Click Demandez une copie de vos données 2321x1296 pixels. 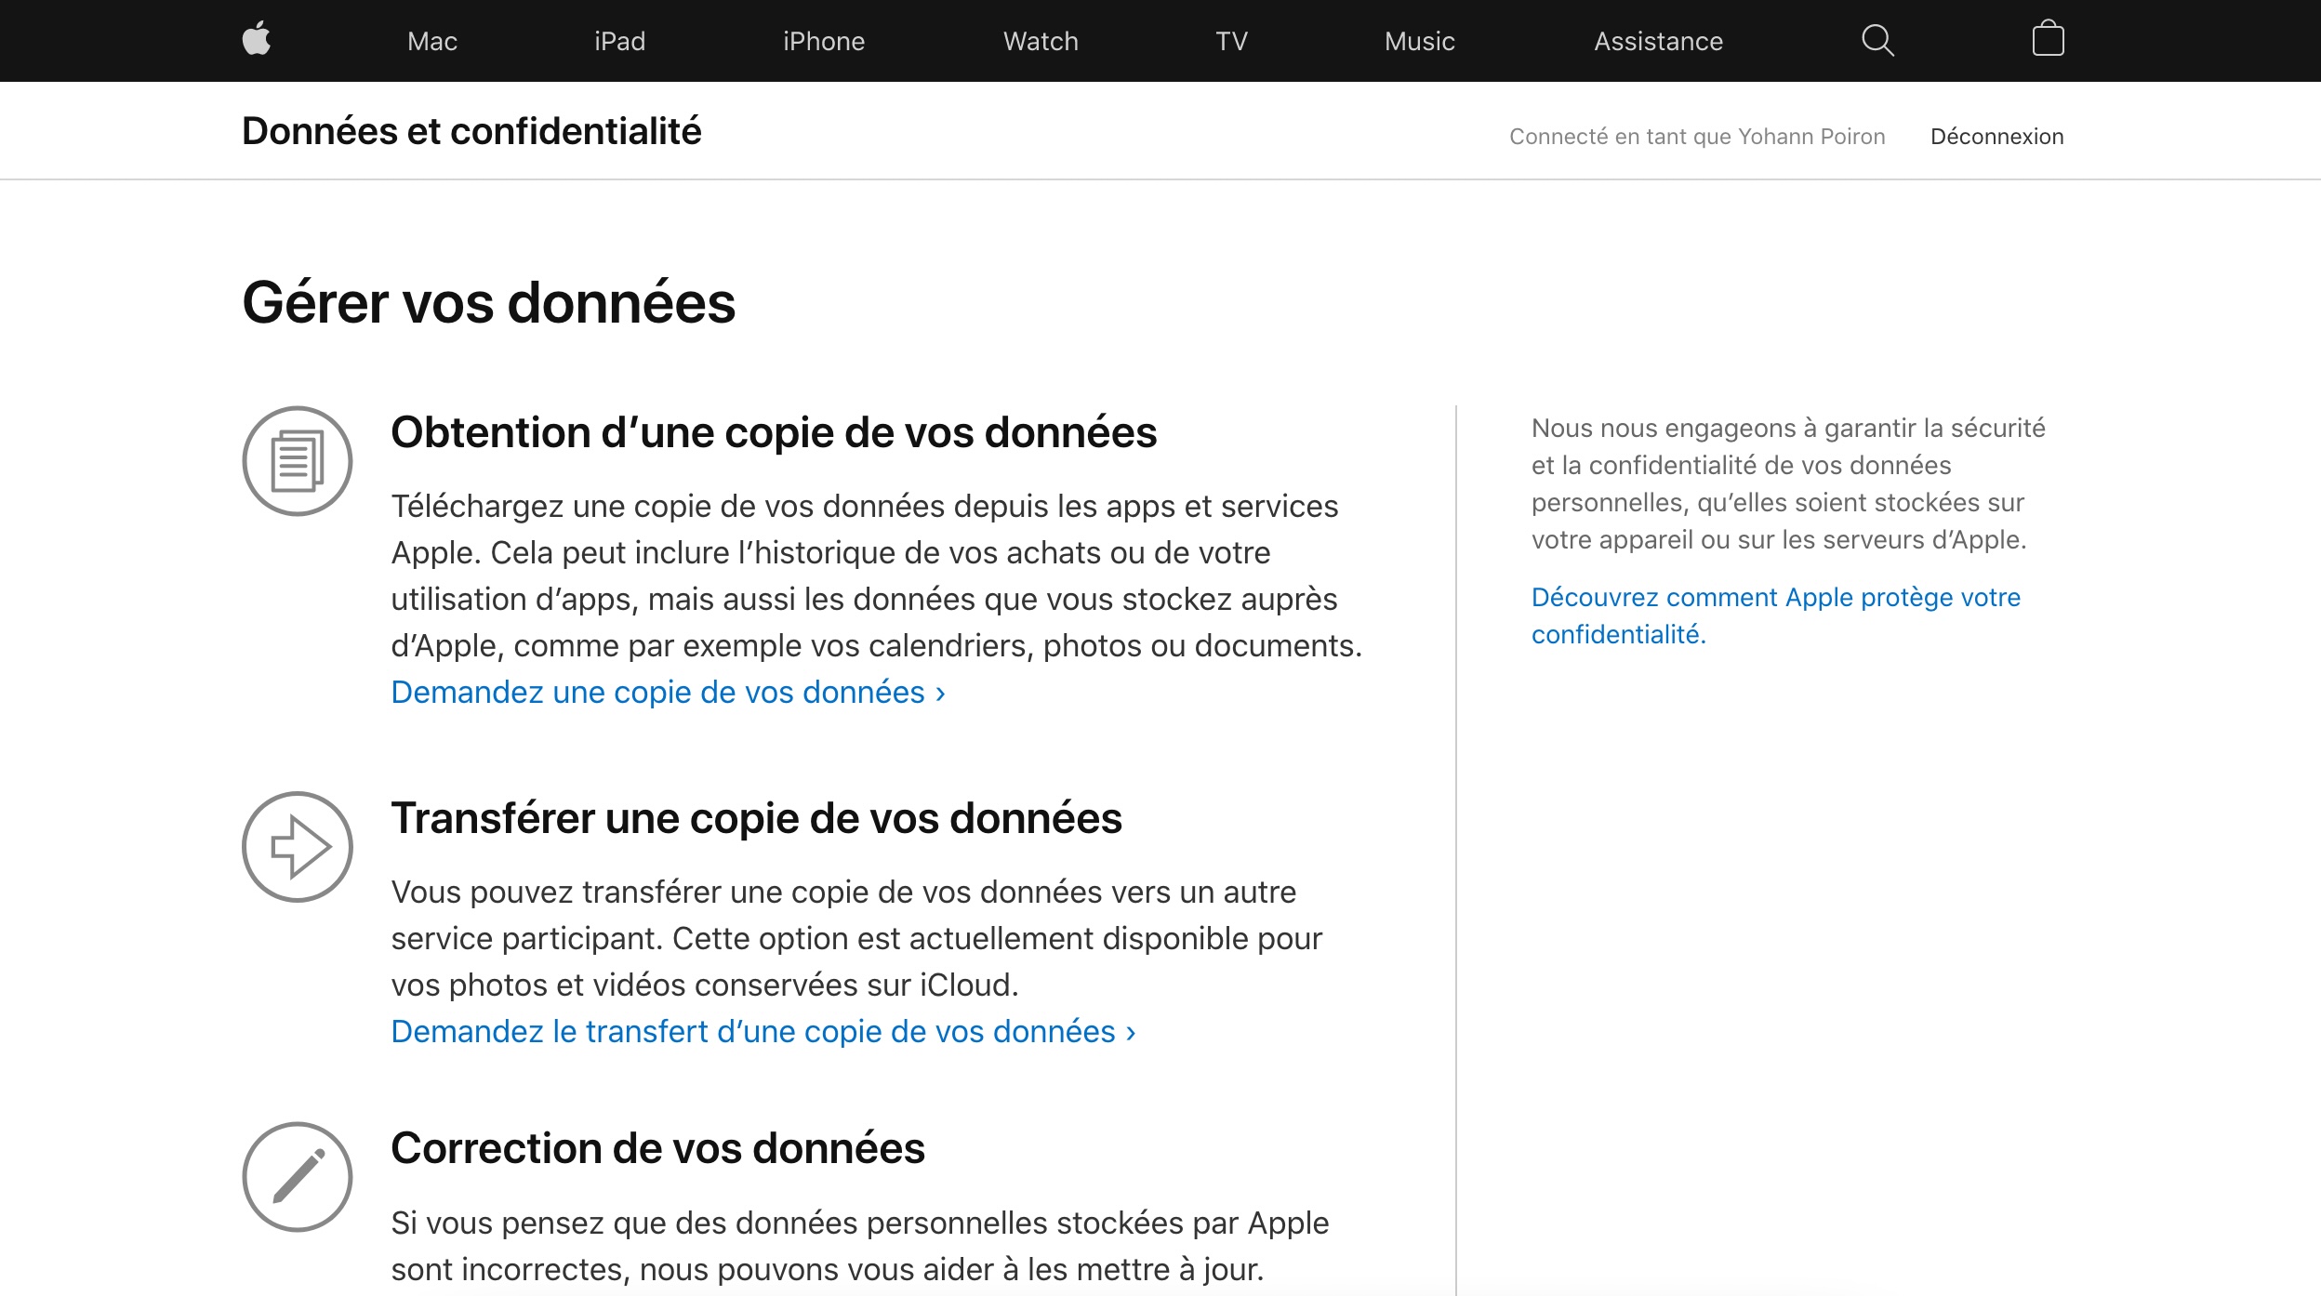[668, 693]
